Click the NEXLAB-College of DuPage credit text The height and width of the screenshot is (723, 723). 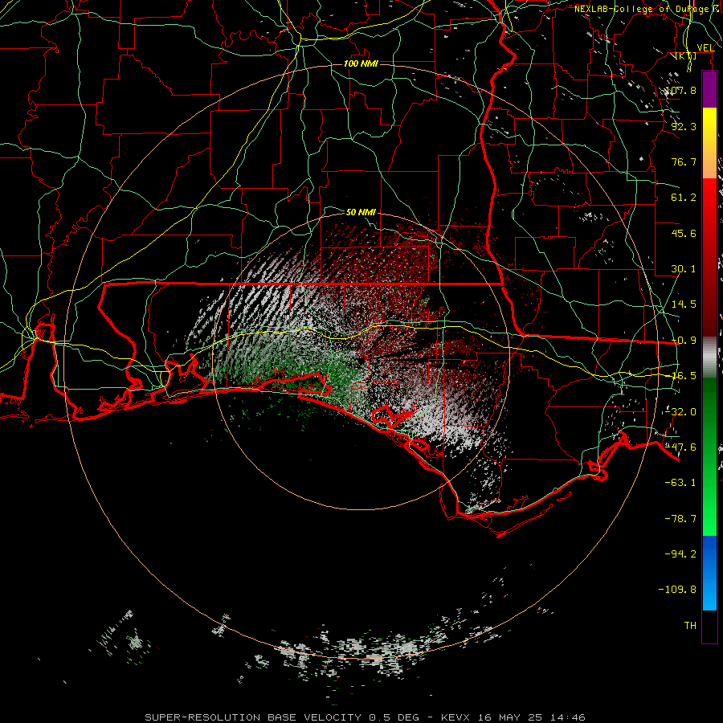click(x=641, y=9)
